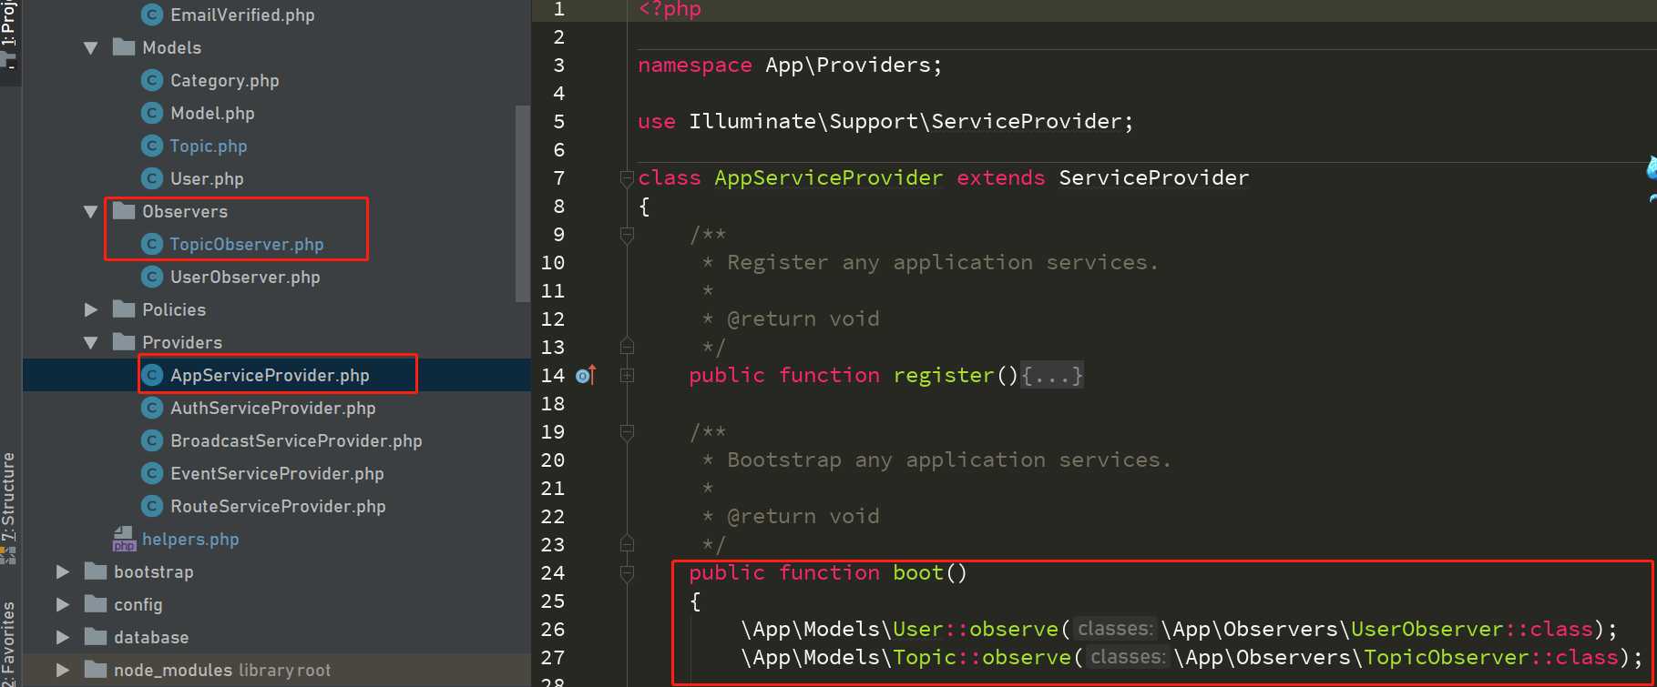The width and height of the screenshot is (1657, 687).
Task: Click the TopicObserver::class reference on line 27
Action: click(x=1490, y=657)
